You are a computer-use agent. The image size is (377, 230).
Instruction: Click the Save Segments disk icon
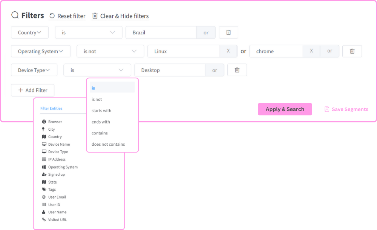point(327,109)
